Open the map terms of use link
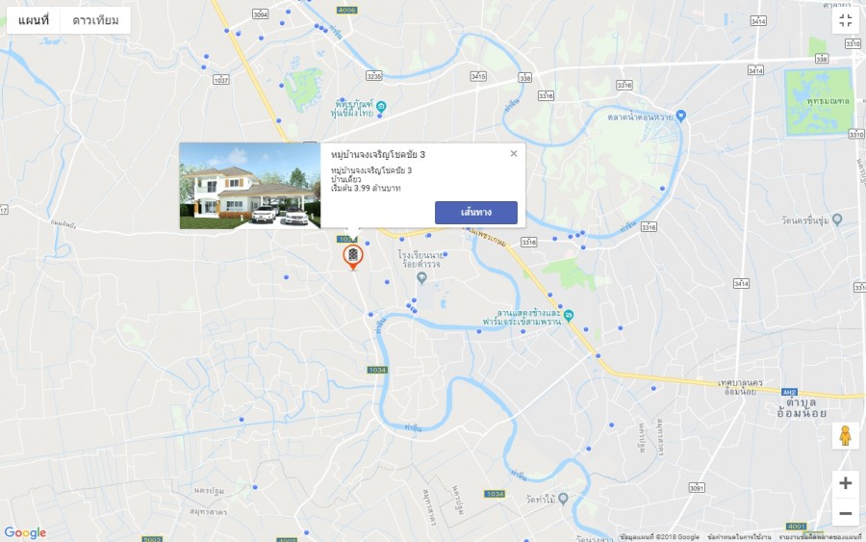Viewport: 866px width, 542px height. coord(739,537)
